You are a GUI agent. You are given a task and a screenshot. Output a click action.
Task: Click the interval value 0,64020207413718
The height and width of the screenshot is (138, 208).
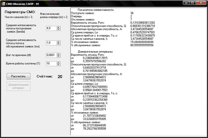click(95, 68)
